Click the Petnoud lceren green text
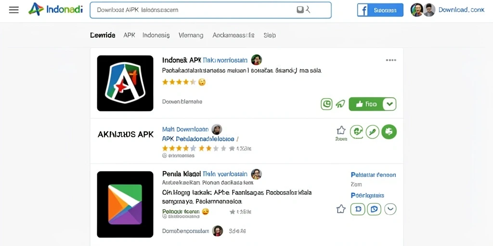Viewport: 493px width, 246px height. [x=181, y=211]
